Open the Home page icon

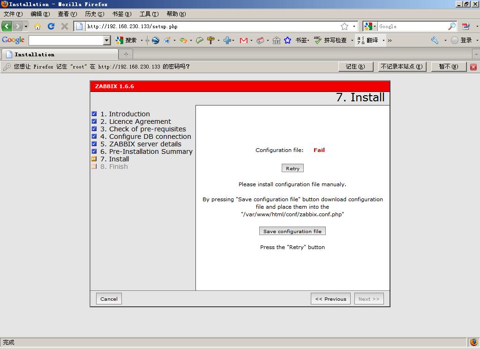point(37,26)
